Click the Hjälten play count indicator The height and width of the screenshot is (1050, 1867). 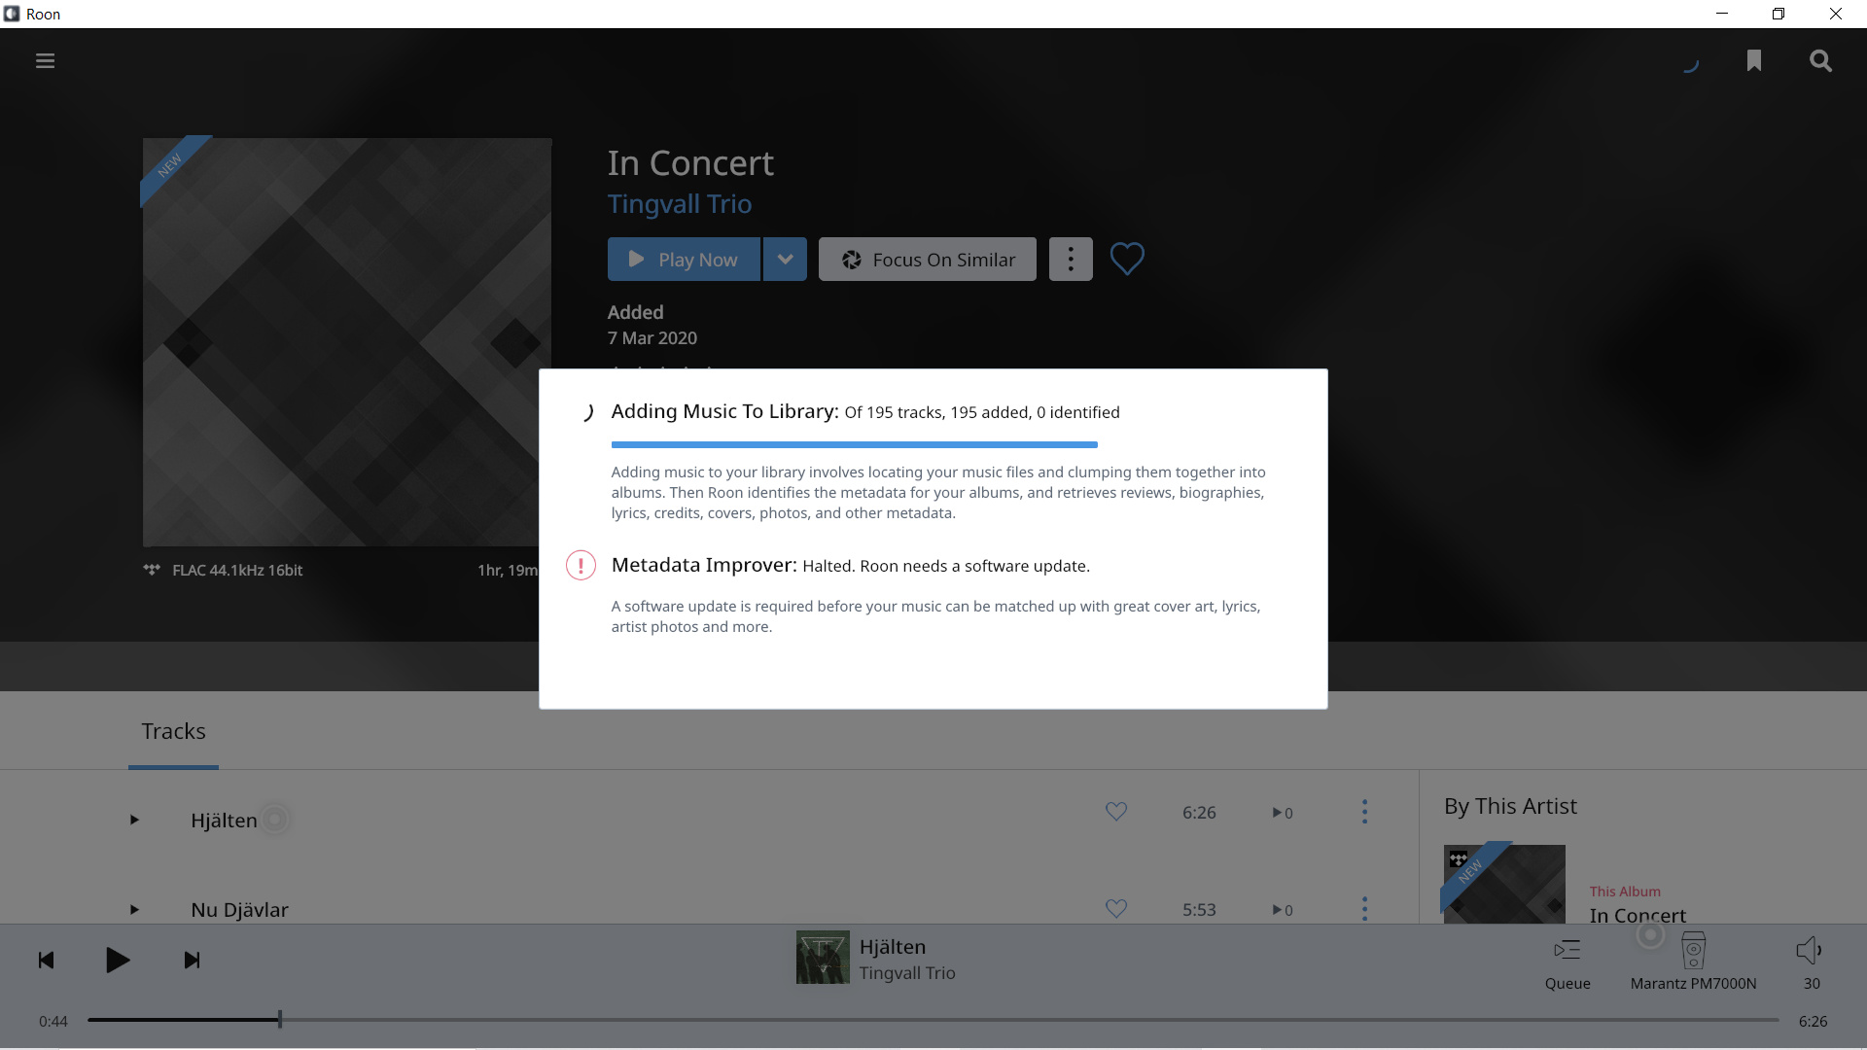(x=1283, y=813)
